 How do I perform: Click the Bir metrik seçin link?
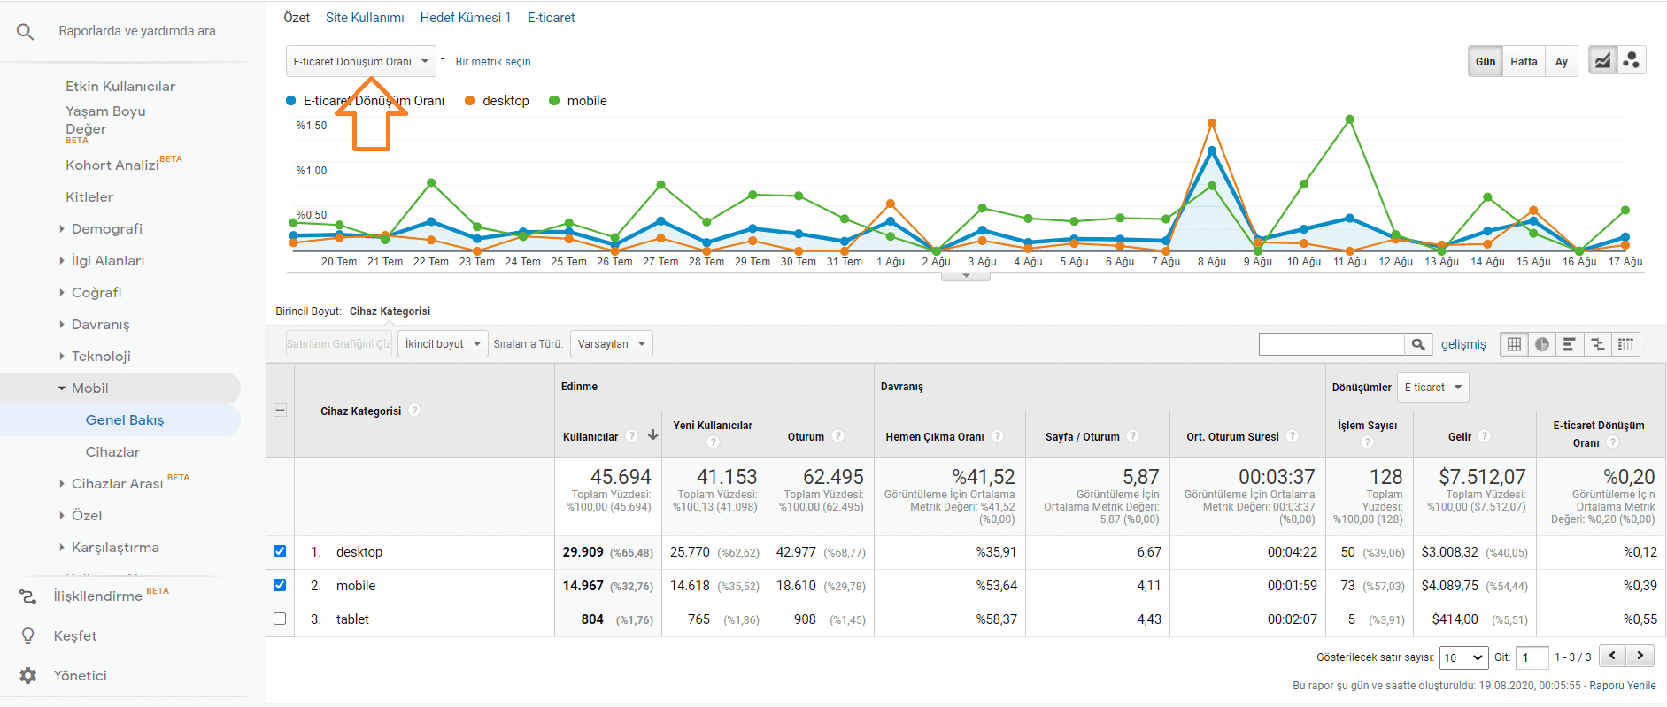(x=493, y=62)
